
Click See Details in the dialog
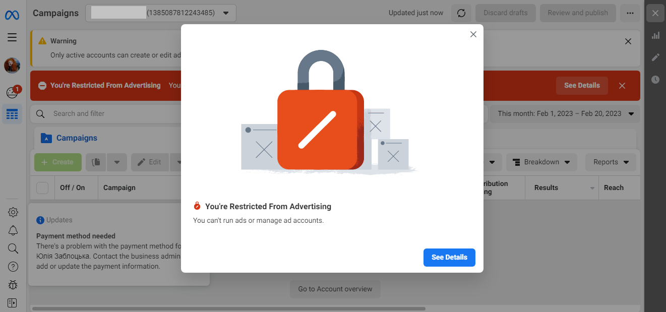tap(449, 257)
